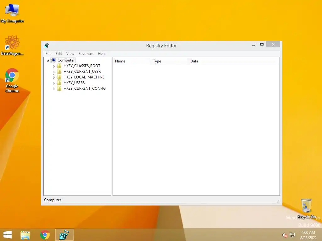This screenshot has height=241, width=322.
Task: Expand HKEY_CLASSES_ROOT arrow
Action: pyautogui.click(x=54, y=66)
